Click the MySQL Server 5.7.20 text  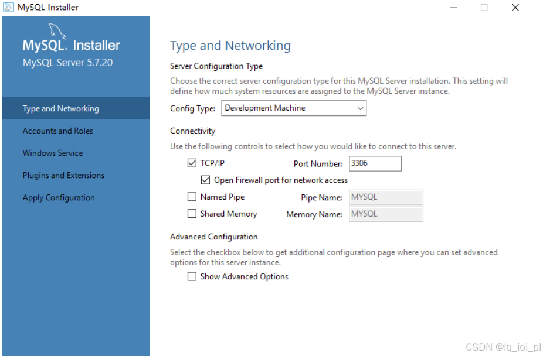pos(67,63)
